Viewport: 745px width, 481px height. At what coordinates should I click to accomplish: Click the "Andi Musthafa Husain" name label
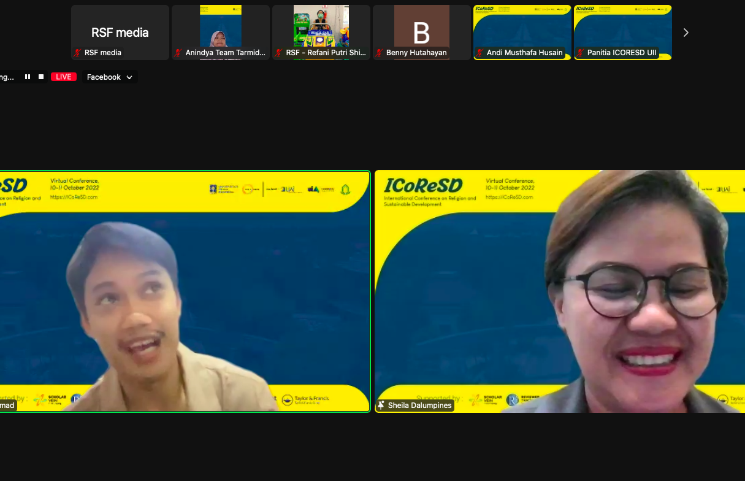coord(525,53)
